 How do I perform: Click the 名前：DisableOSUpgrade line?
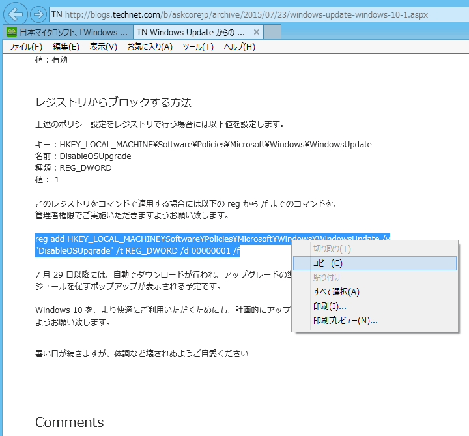click(x=83, y=156)
